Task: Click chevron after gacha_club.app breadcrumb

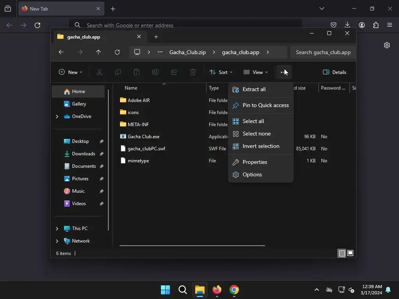Action: 268,52
